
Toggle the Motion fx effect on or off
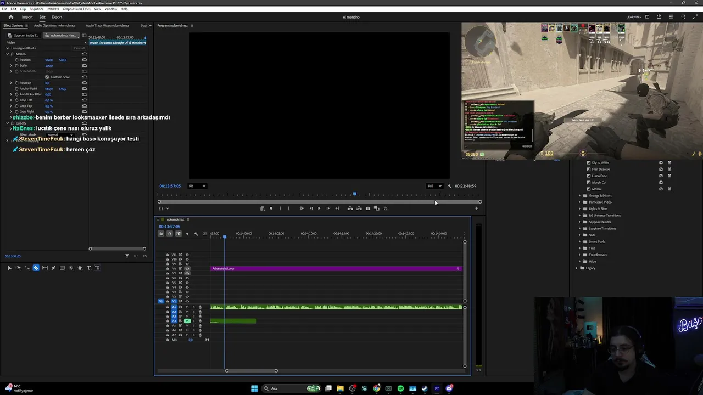coord(12,54)
